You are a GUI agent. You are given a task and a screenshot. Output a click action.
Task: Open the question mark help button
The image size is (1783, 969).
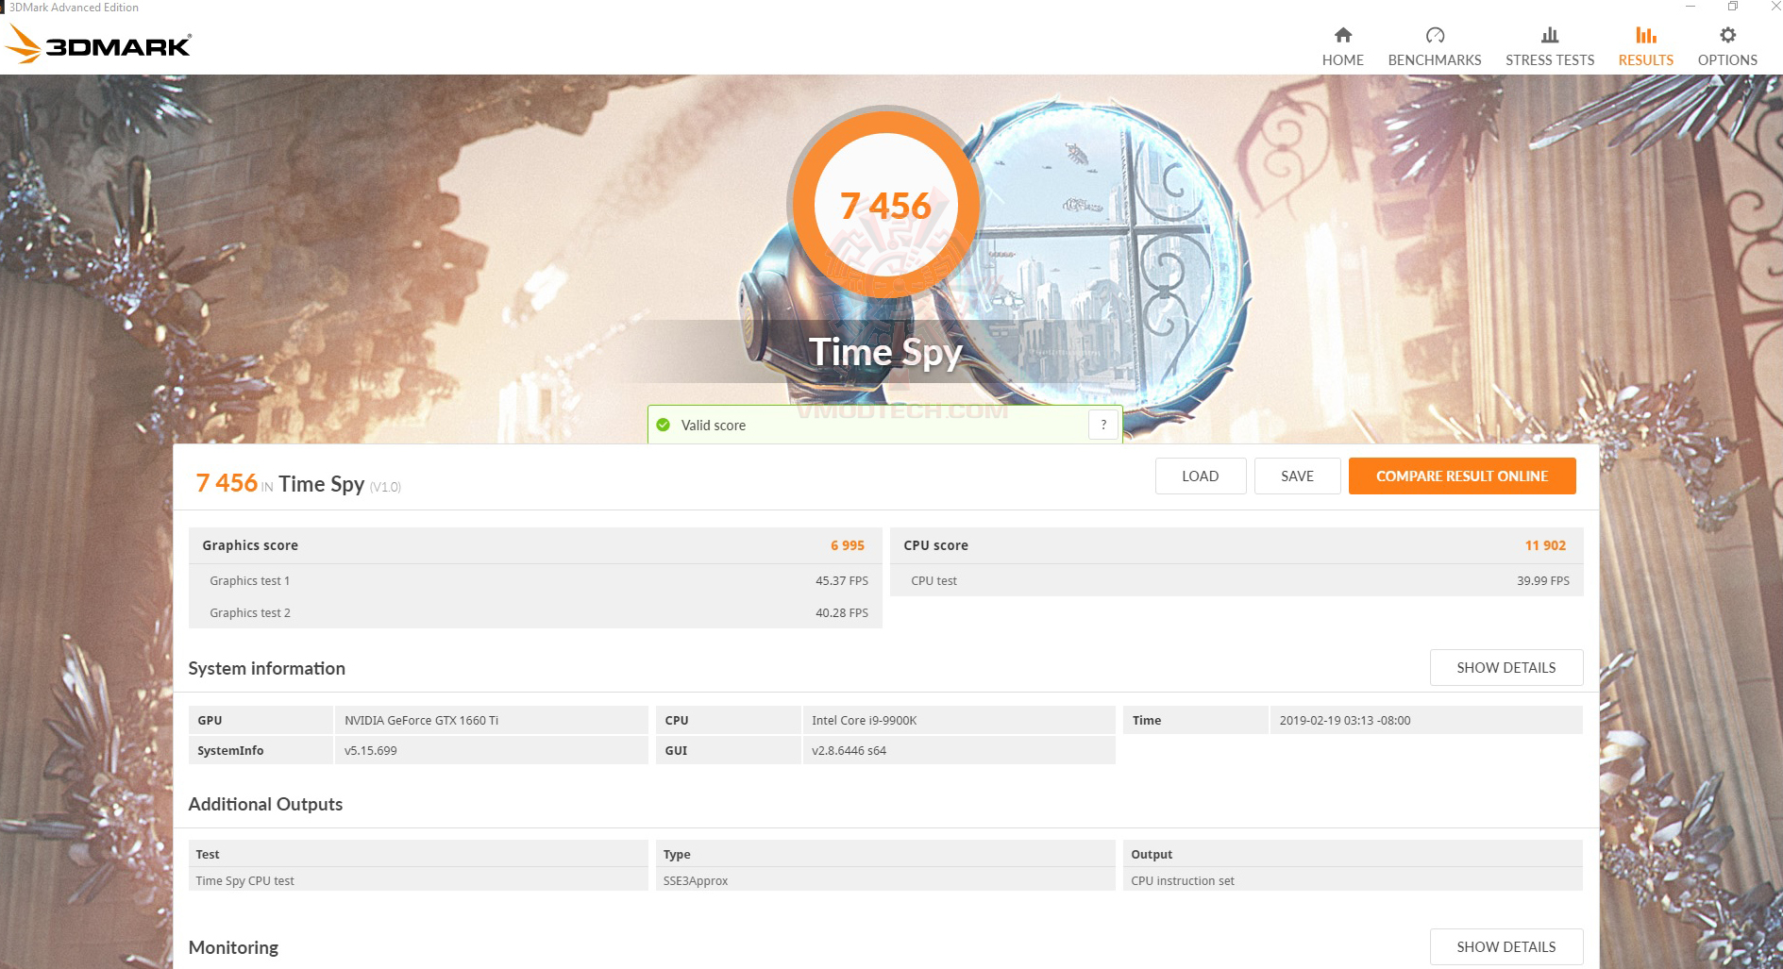tap(1103, 425)
